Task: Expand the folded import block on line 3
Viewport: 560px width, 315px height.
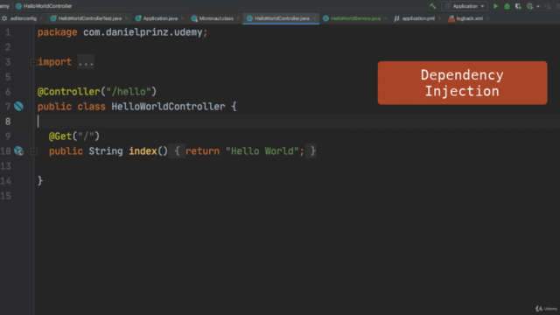Action: [x=33, y=62]
